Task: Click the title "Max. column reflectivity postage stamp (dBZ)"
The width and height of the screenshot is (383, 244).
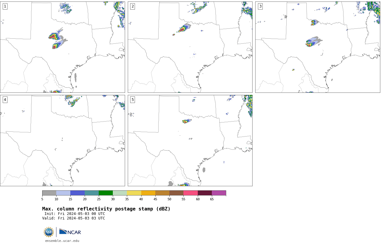Action: (106, 209)
